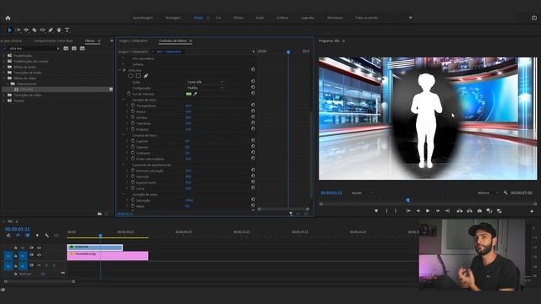Open the quick export share icon
The height and width of the screenshot is (304, 541).
(x=533, y=18)
